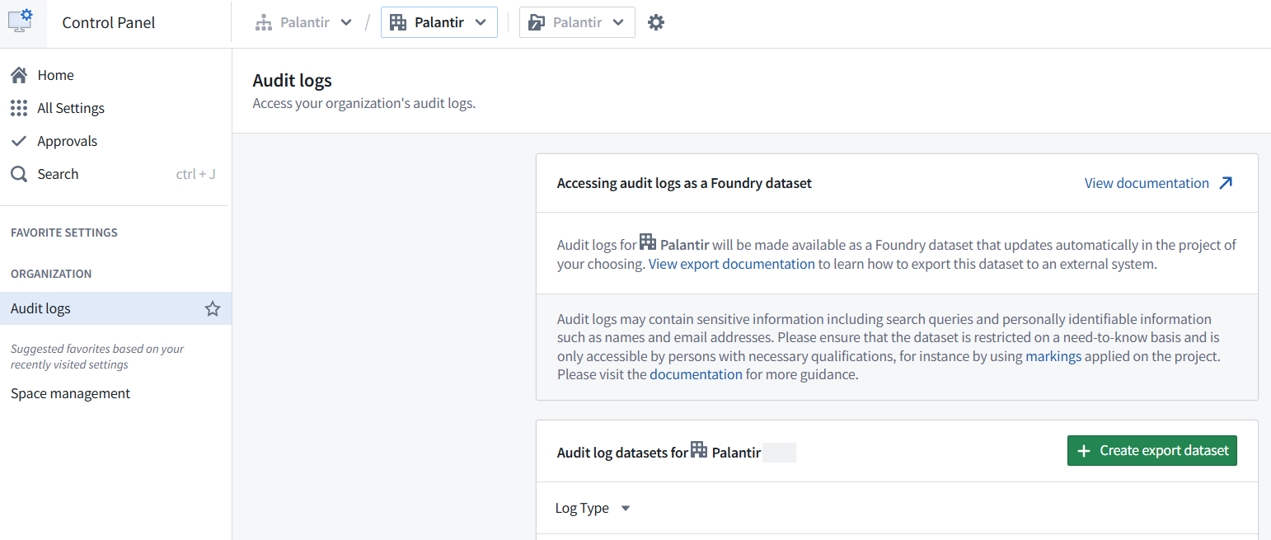Select Space management from suggested favorites
The width and height of the screenshot is (1271, 540).
(x=70, y=393)
